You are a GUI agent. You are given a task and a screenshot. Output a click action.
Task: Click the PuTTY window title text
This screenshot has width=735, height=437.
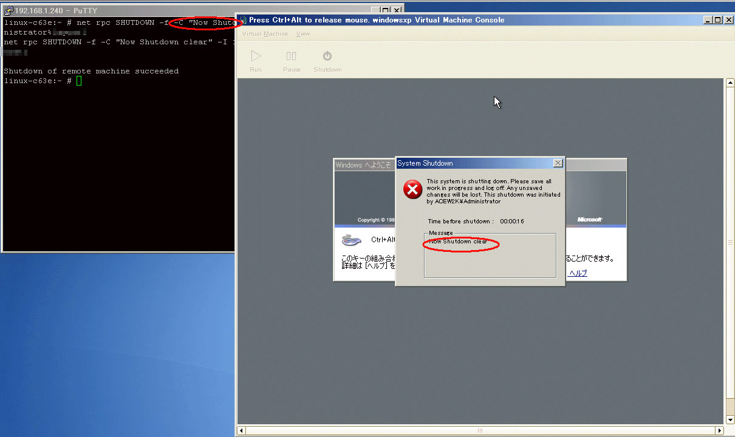pos(56,10)
